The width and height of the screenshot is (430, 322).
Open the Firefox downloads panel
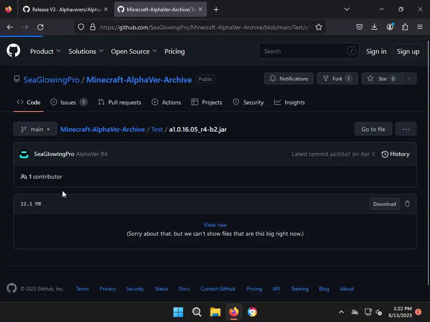point(374,27)
